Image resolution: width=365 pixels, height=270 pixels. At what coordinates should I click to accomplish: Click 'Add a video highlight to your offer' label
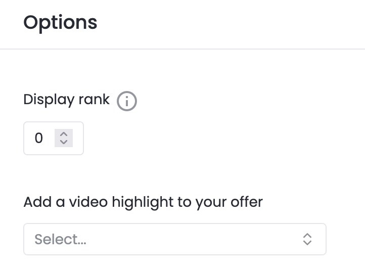[x=143, y=202]
